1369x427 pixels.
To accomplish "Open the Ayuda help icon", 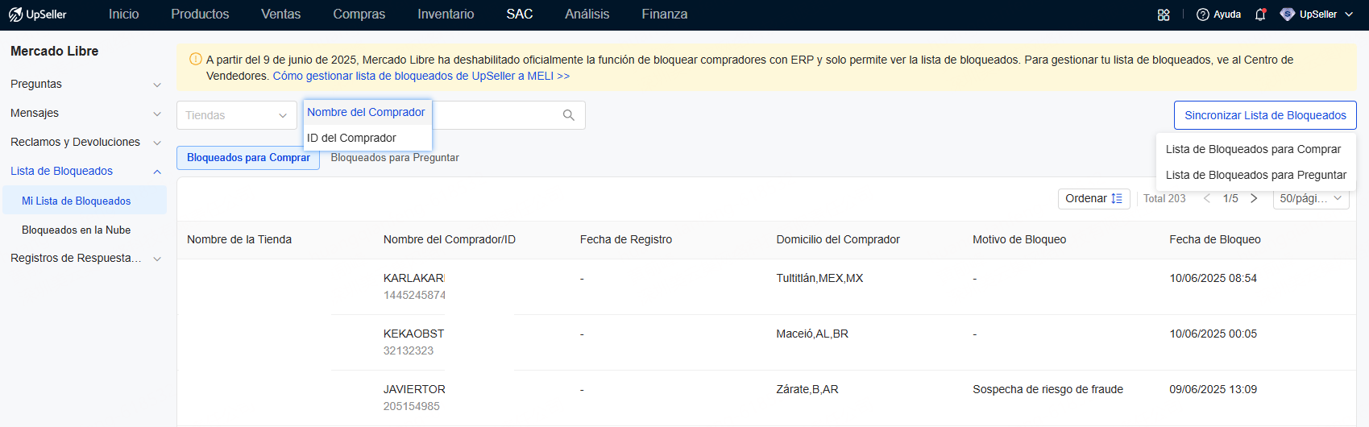I will click(1203, 15).
